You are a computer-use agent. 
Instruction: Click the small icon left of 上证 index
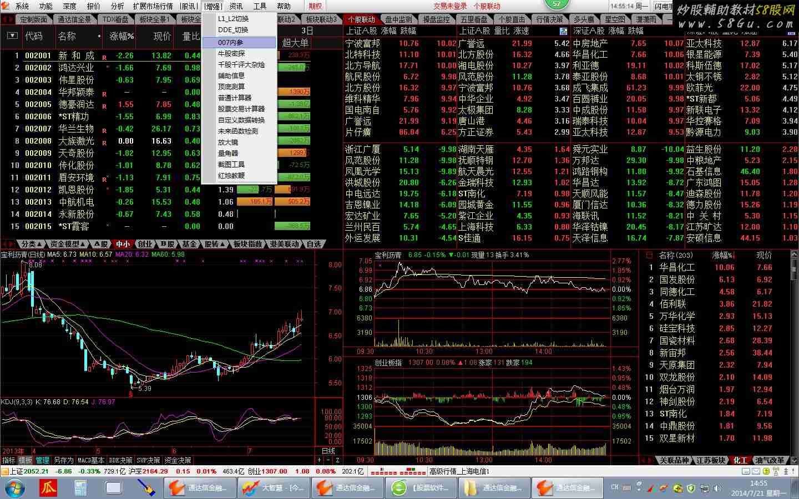[x=4, y=471]
